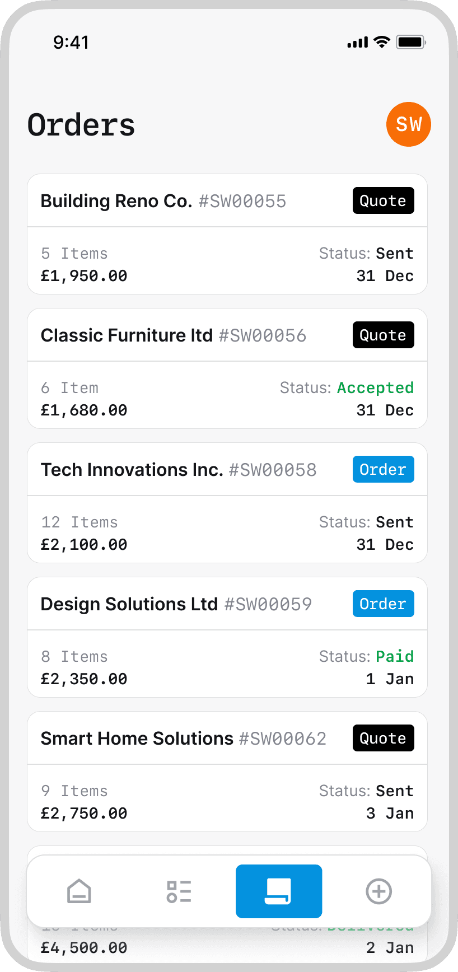Tap the plus circle add icon
458x972 pixels.
coord(378,891)
